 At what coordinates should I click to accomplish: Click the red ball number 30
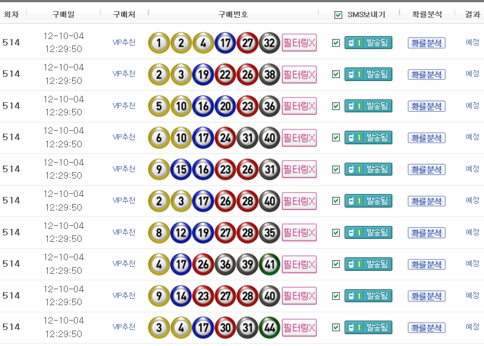click(x=225, y=327)
